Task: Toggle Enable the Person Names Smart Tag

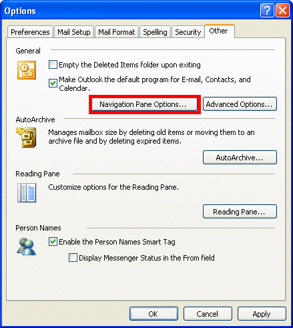Action: 53,242
